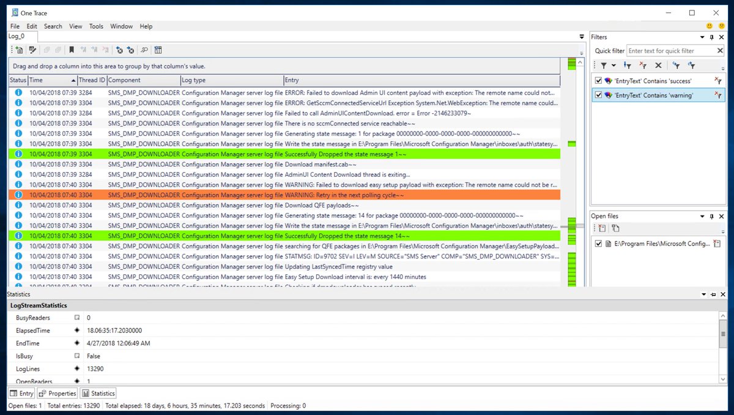Viewport: 734px width, 415px height.
Task: Click the bookmark icon in the toolbar
Action: (x=72, y=50)
